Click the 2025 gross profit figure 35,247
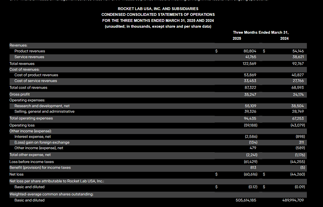Viewport: 323px width, 207px height. pos(250,95)
